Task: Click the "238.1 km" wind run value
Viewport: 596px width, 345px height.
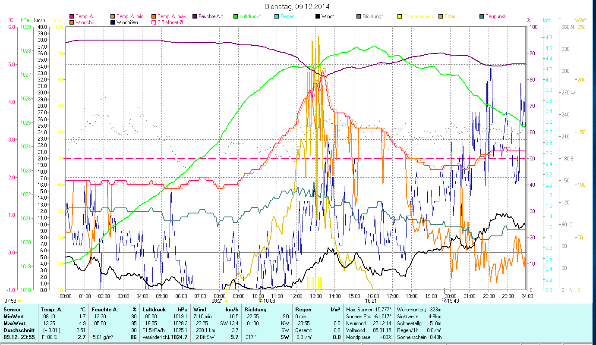Action: (x=205, y=330)
